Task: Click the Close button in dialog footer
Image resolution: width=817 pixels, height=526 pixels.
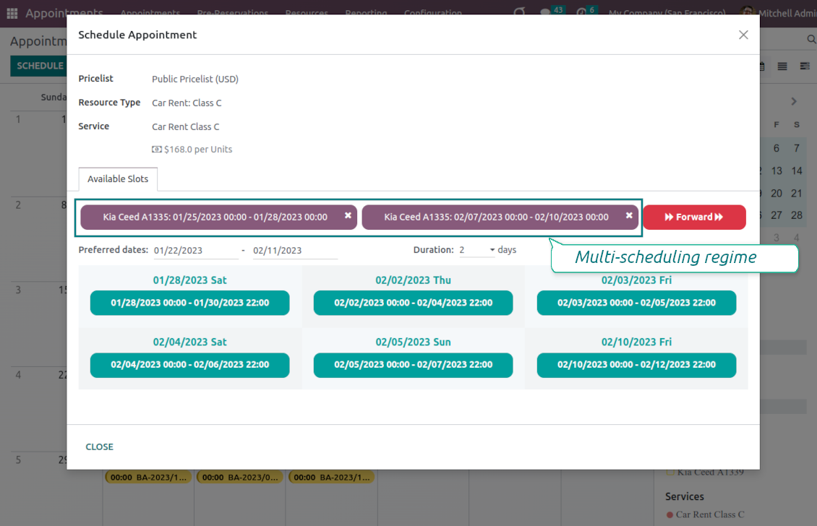Action: click(x=99, y=447)
